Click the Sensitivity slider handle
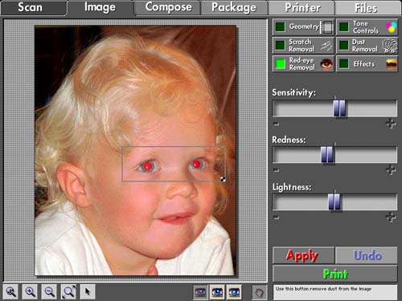This screenshot has height=301, width=402. [339, 108]
